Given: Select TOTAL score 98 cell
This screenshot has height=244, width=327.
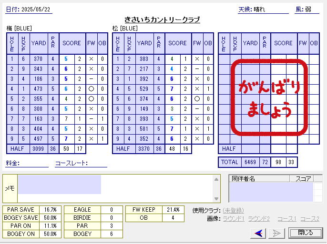Looking at the screenshot, I should point(278,162).
